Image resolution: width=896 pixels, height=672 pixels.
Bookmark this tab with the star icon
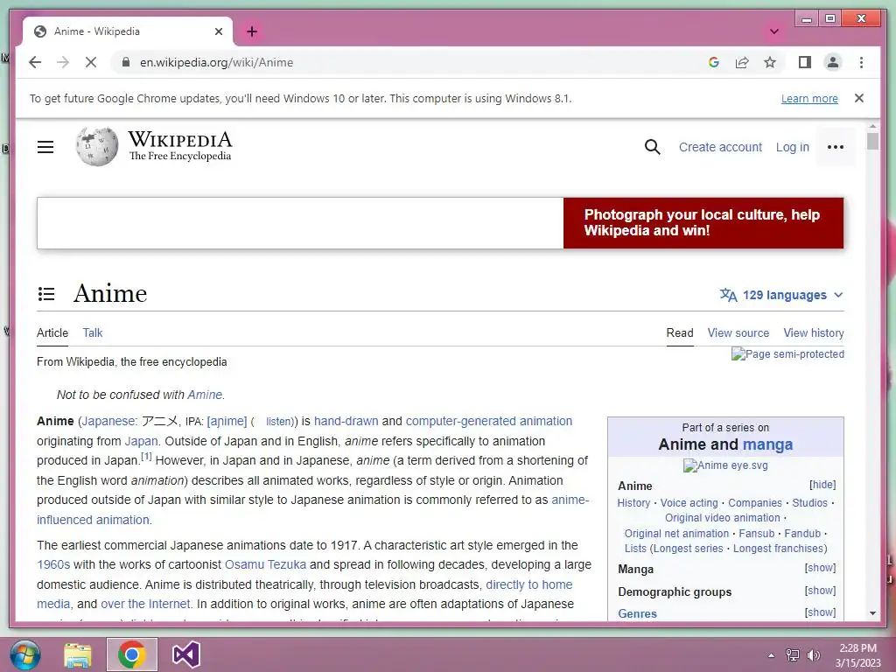tap(770, 62)
